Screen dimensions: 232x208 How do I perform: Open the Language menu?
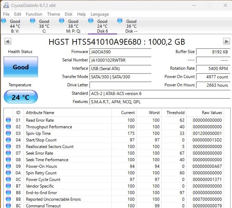point(100,14)
